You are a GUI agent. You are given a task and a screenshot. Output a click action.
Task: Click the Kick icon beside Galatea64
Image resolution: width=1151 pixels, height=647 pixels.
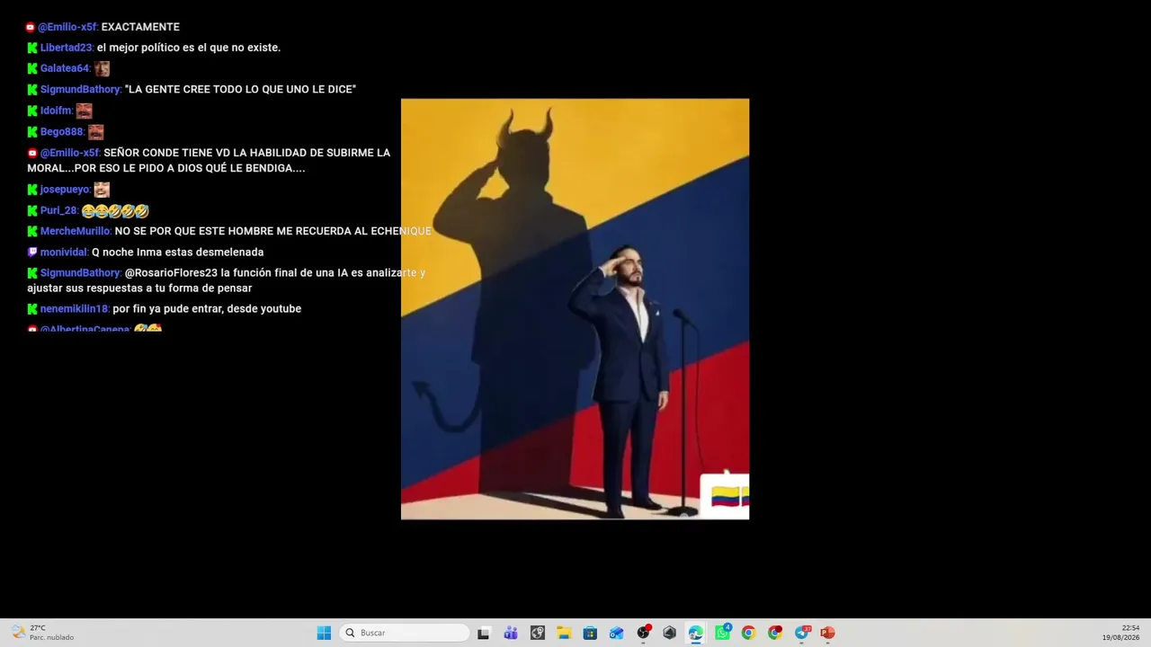[32, 68]
